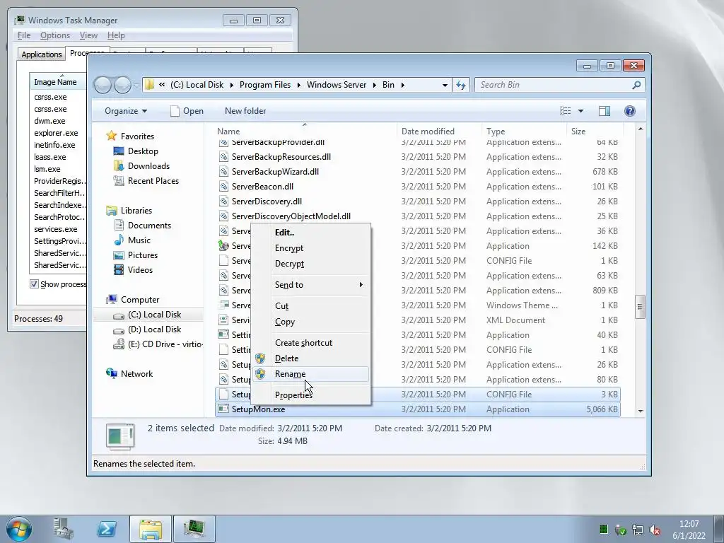Select explorer.exe in Task Manager list
724x543 pixels.
56,133
